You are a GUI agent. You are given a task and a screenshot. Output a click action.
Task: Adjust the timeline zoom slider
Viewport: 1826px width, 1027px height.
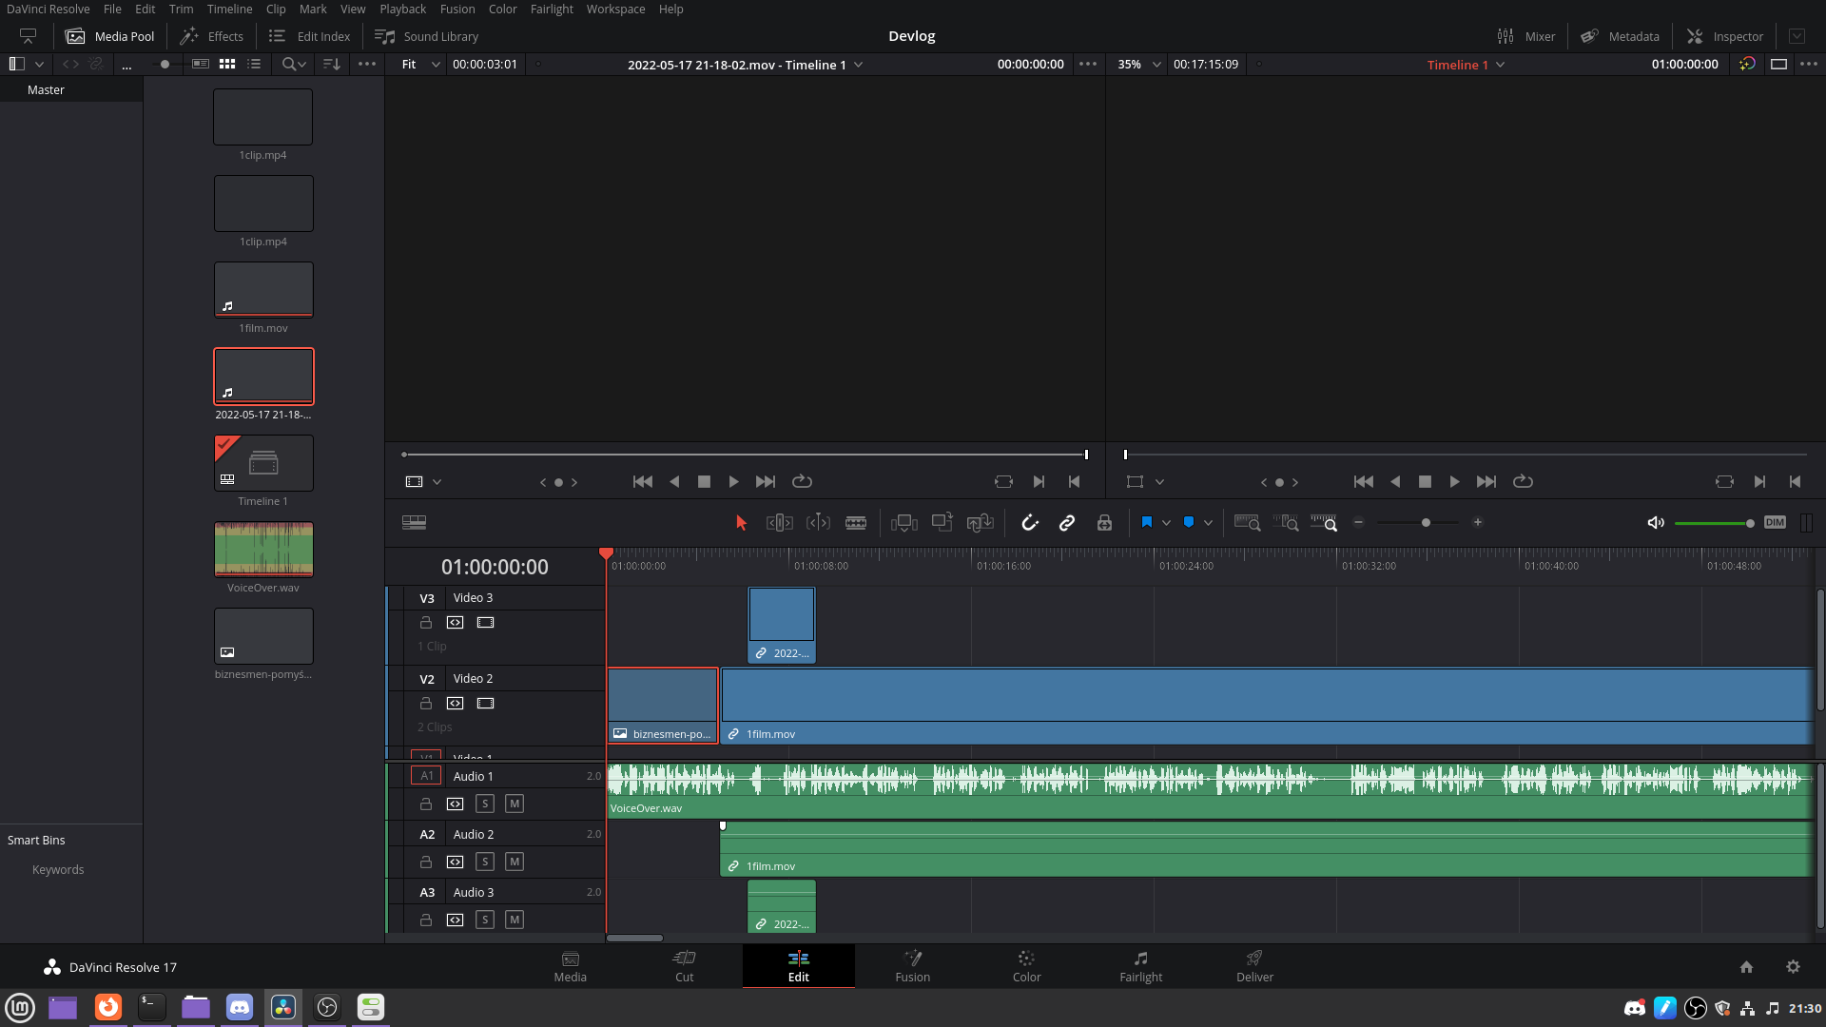(1426, 523)
